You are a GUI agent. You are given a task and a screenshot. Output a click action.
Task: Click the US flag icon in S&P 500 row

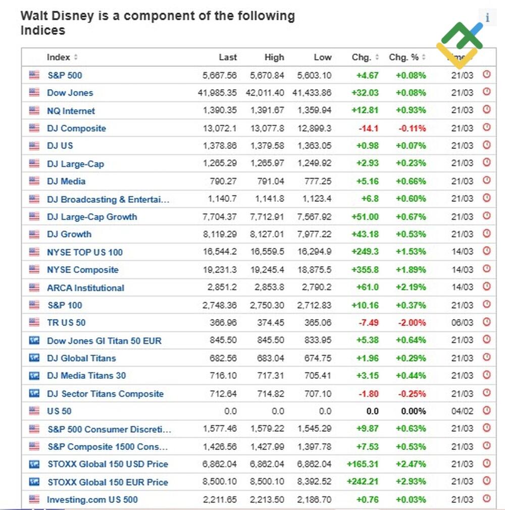click(34, 75)
